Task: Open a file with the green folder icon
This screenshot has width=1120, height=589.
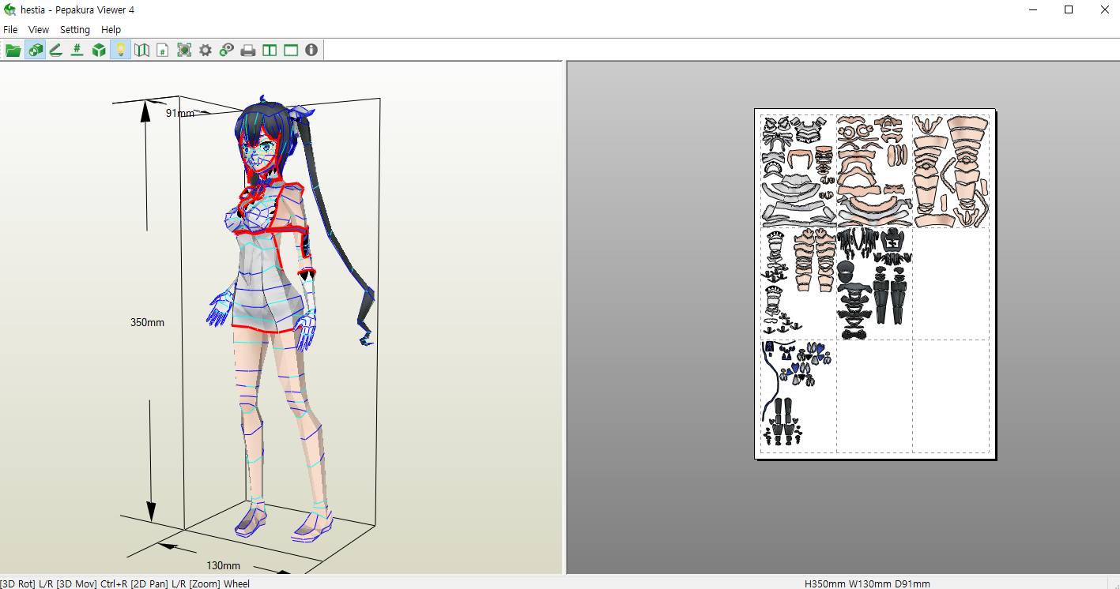Action: click(13, 51)
